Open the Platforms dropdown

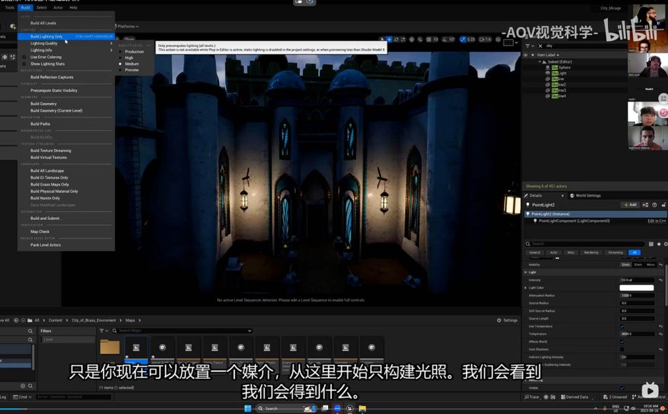click(x=127, y=27)
